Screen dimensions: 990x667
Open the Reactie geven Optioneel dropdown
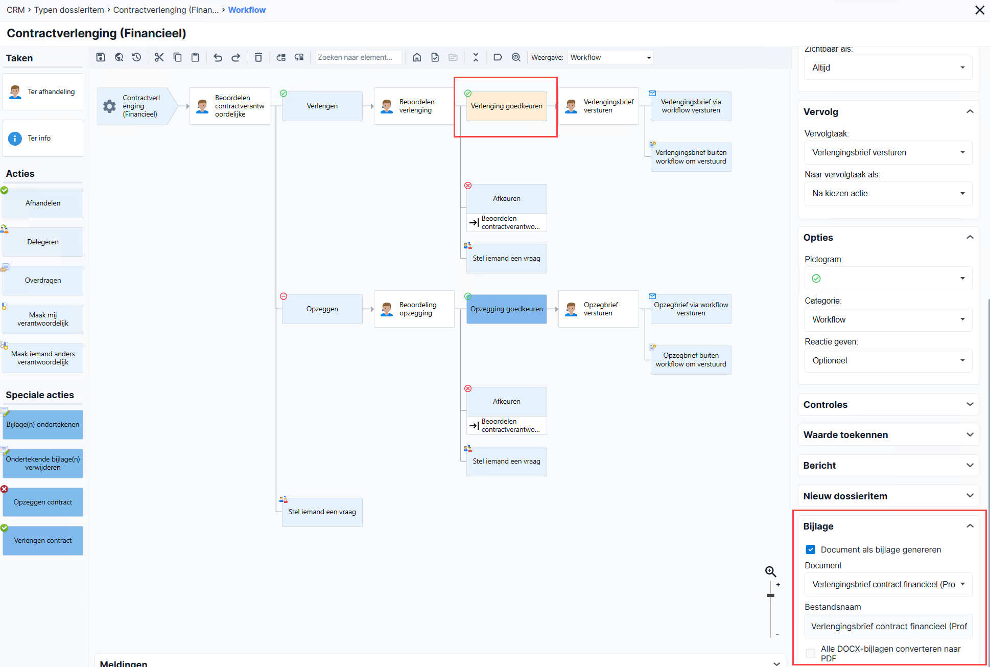[888, 360]
